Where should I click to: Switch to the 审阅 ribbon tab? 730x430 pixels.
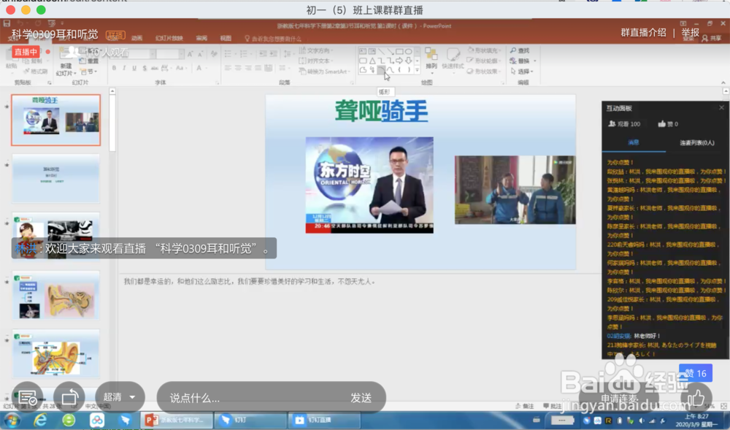pos(202,37)
